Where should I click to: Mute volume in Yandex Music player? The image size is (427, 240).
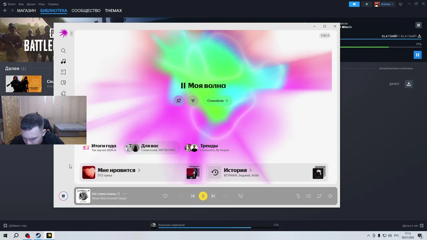[x=330, y=196]
